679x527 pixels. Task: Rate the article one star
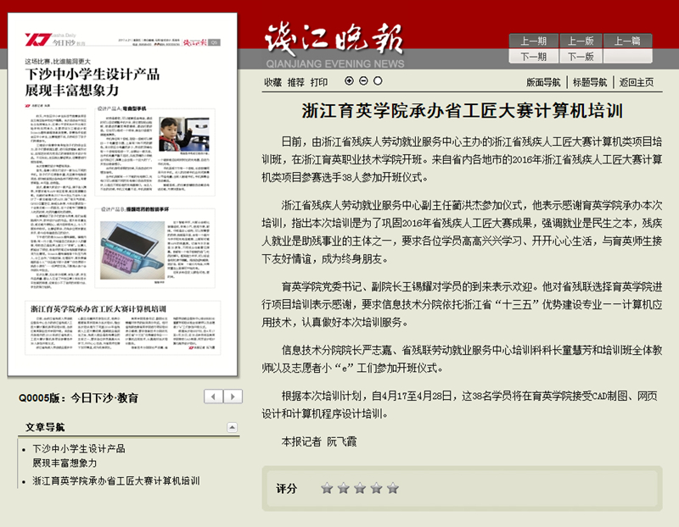point(327,488)
